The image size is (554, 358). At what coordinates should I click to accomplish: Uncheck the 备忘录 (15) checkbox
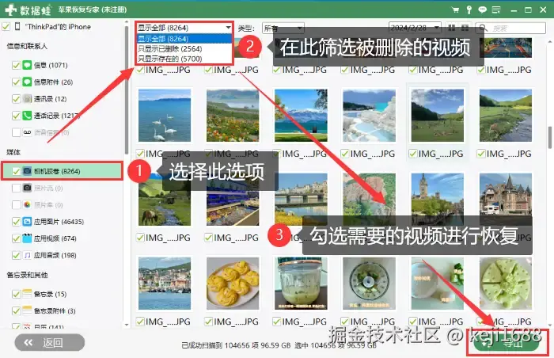pyautogui.click(x=17, y=294)
